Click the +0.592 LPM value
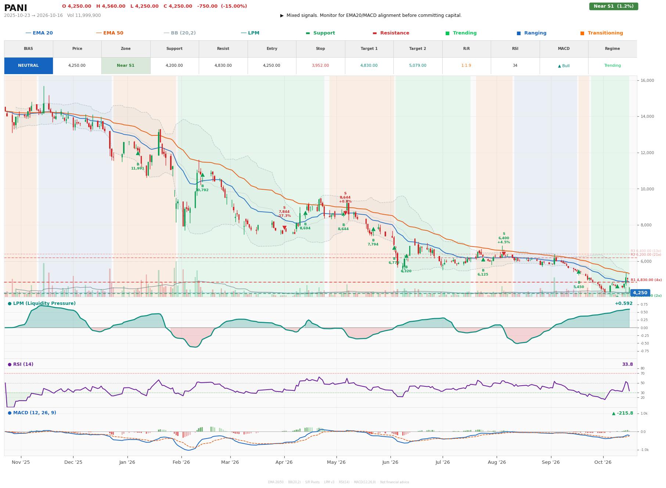Screen dimensions: 666x488 click(624, 303)
